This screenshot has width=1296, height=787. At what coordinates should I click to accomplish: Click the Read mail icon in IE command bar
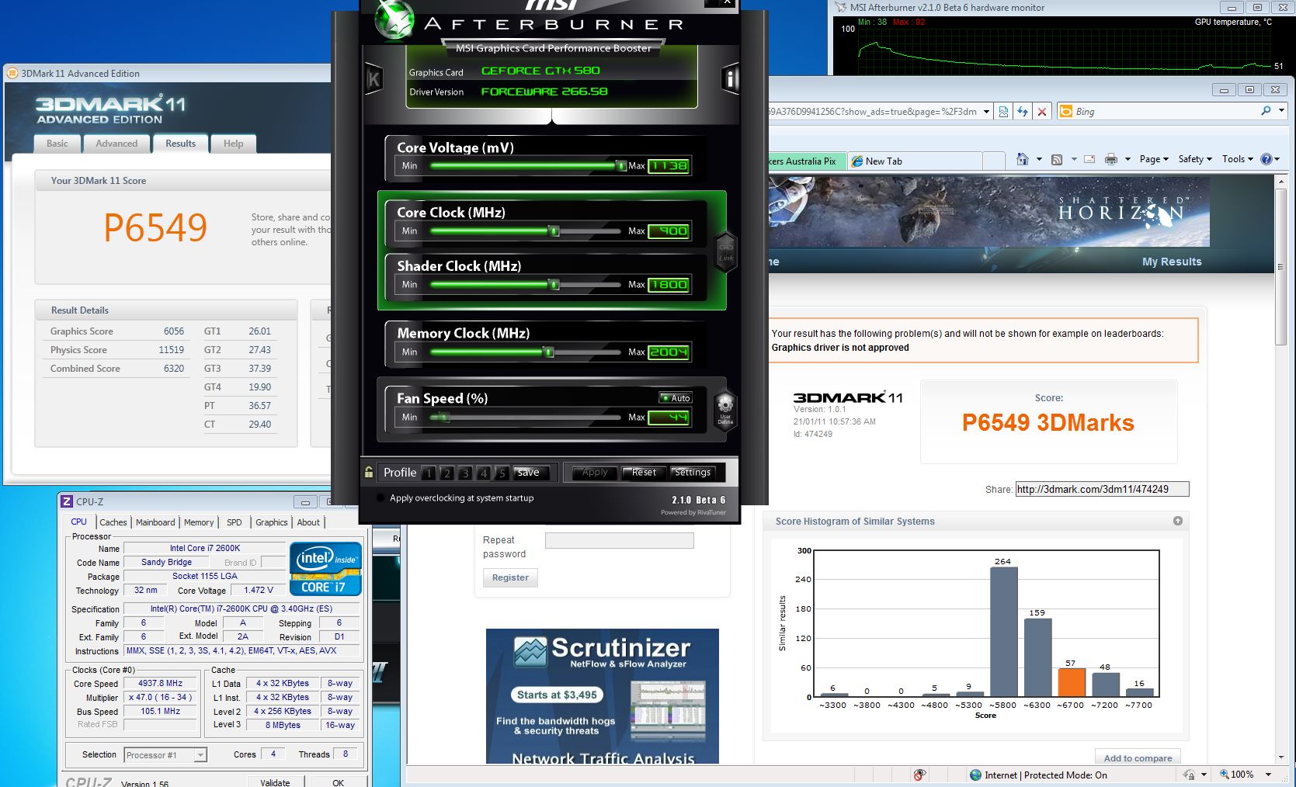(x=1089, y=159)
